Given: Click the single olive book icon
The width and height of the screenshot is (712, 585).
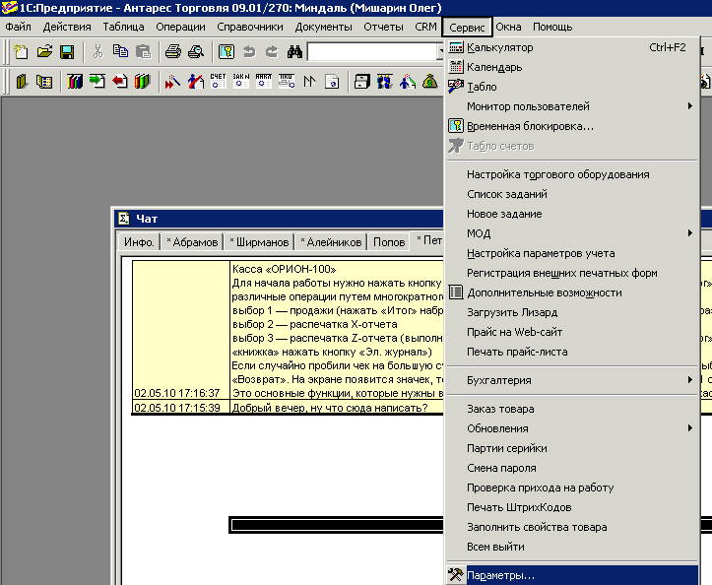Looking at the screenshot, I should pos(22,82).
